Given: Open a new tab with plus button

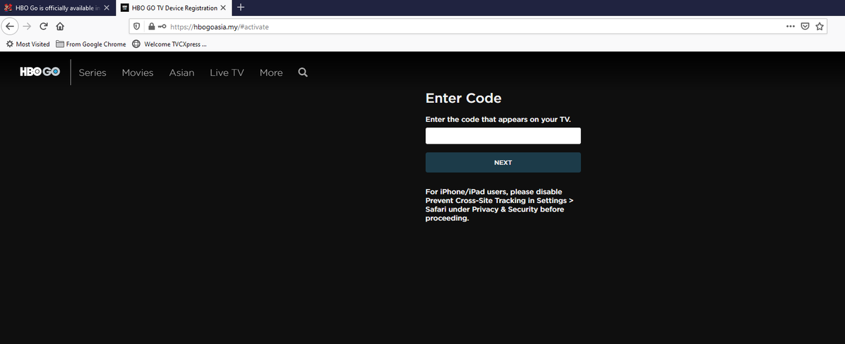Looking at the screenshot, I should pyautogui.click(x=241, y=8).
